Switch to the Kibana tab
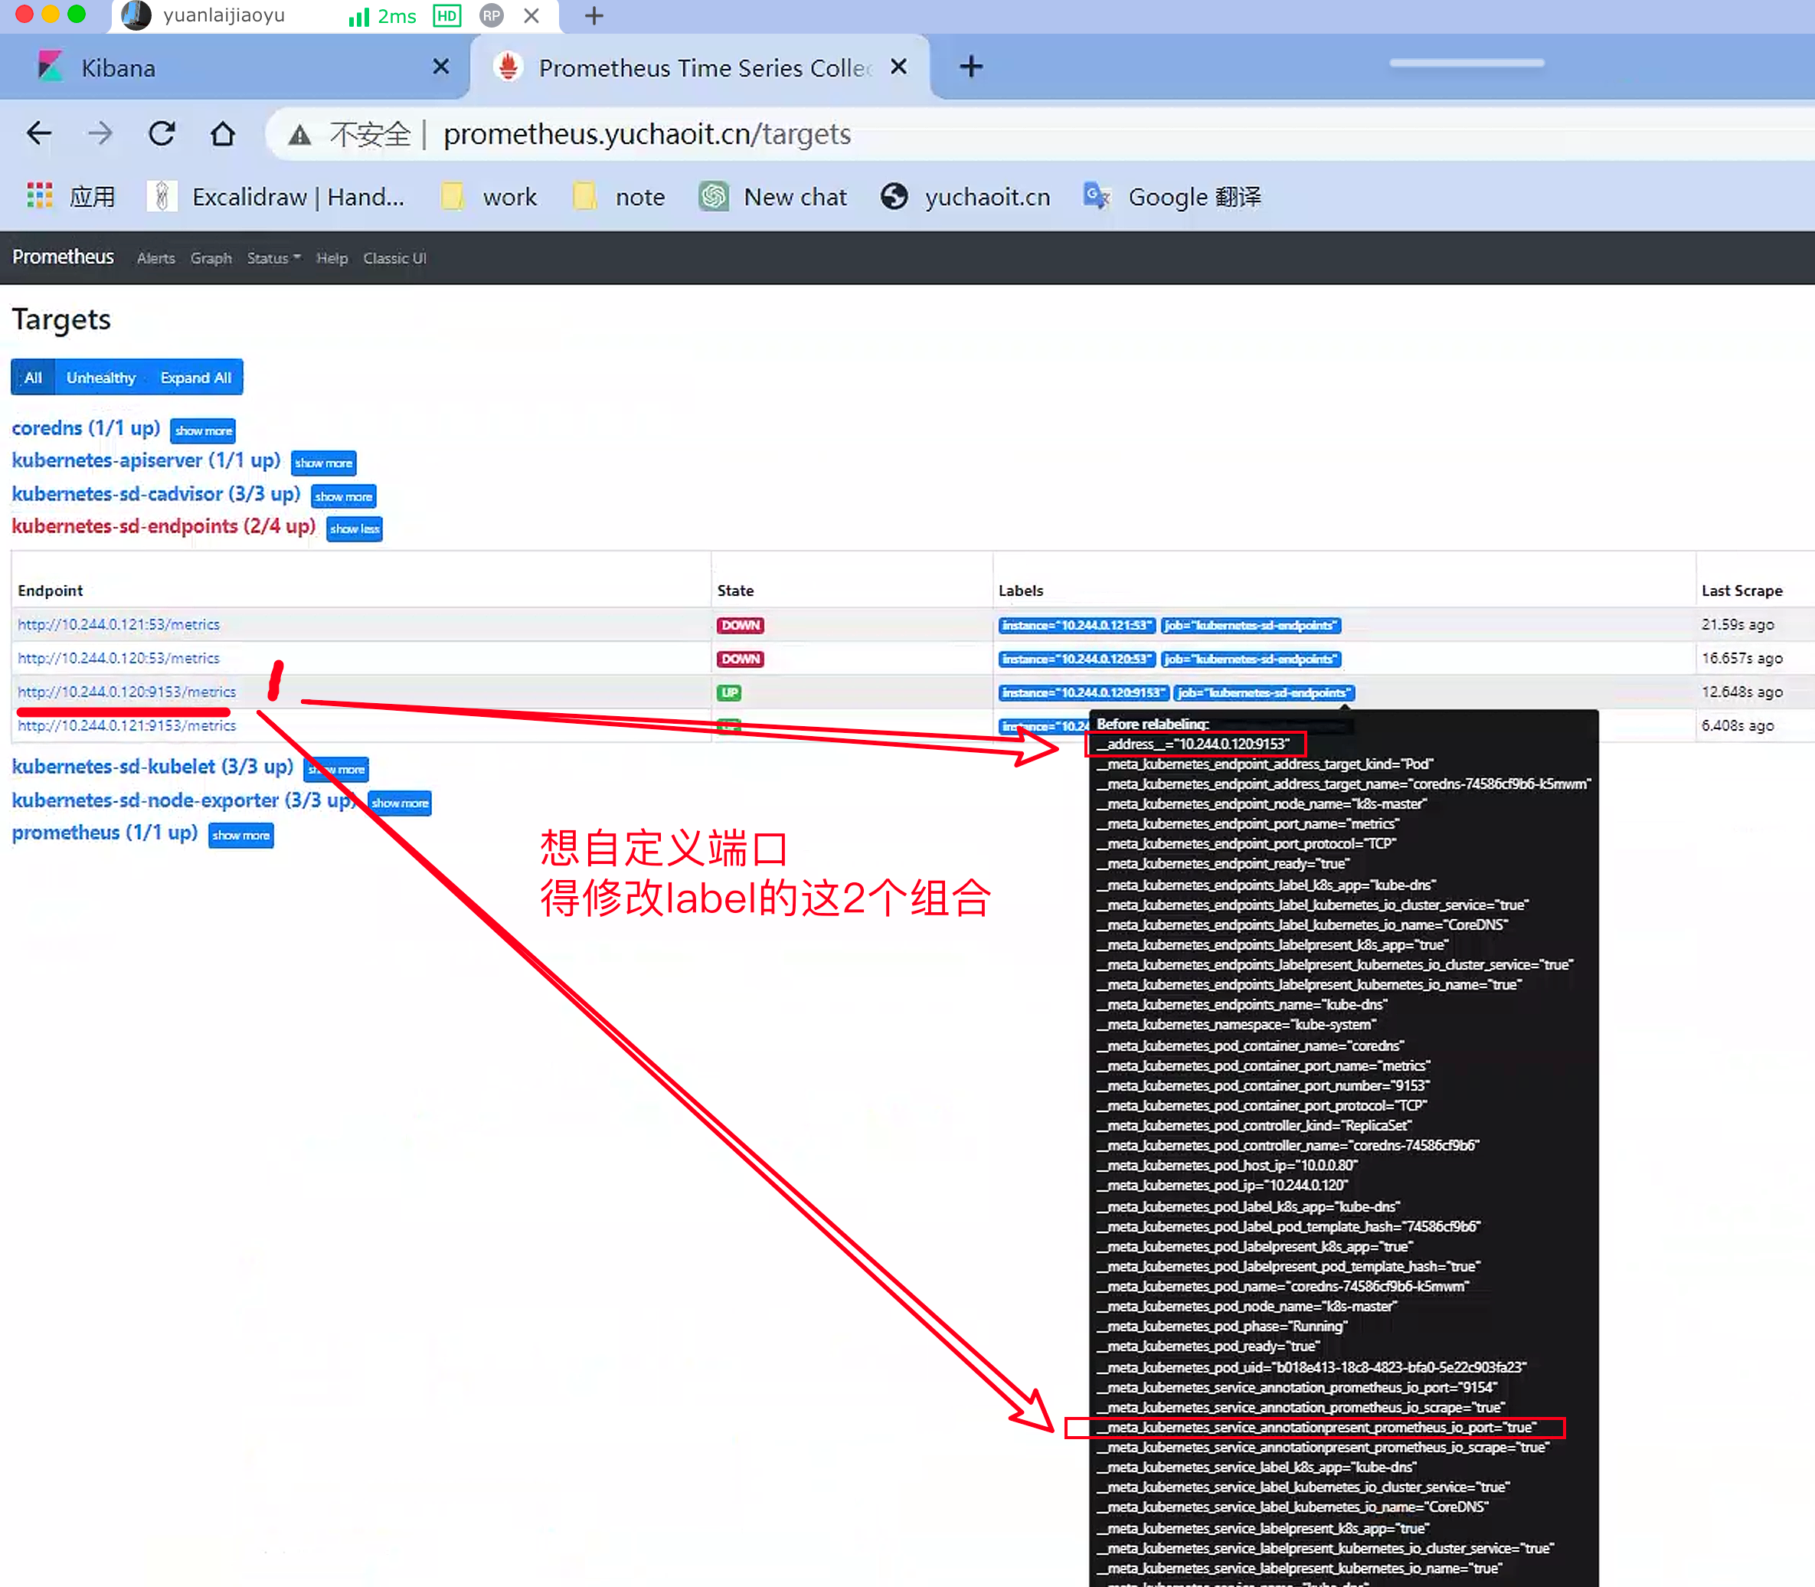 point(118,68)
